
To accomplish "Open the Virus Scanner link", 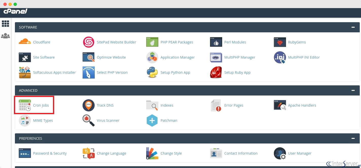I will [x=108, y=121].
